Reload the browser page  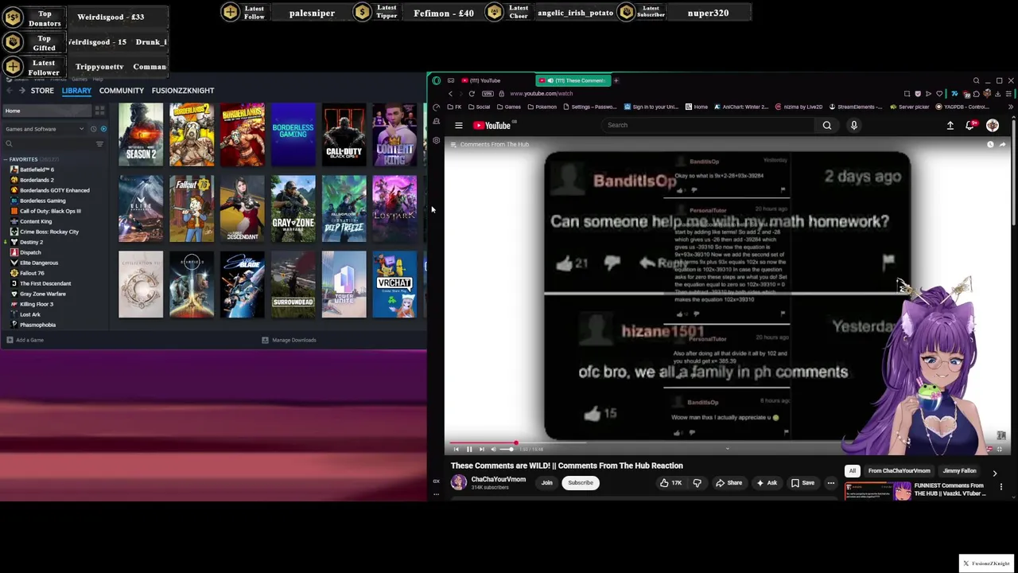point(472,93)
